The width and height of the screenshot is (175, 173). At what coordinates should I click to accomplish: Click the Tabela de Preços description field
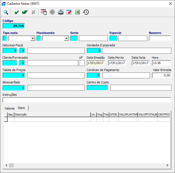click(56, 75)
